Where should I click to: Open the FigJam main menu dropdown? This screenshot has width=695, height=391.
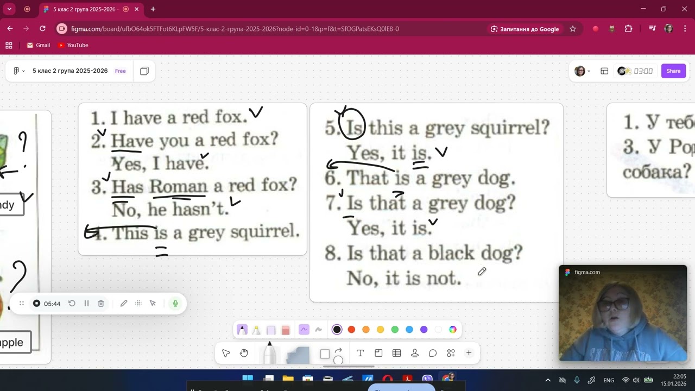coord(19,71)
